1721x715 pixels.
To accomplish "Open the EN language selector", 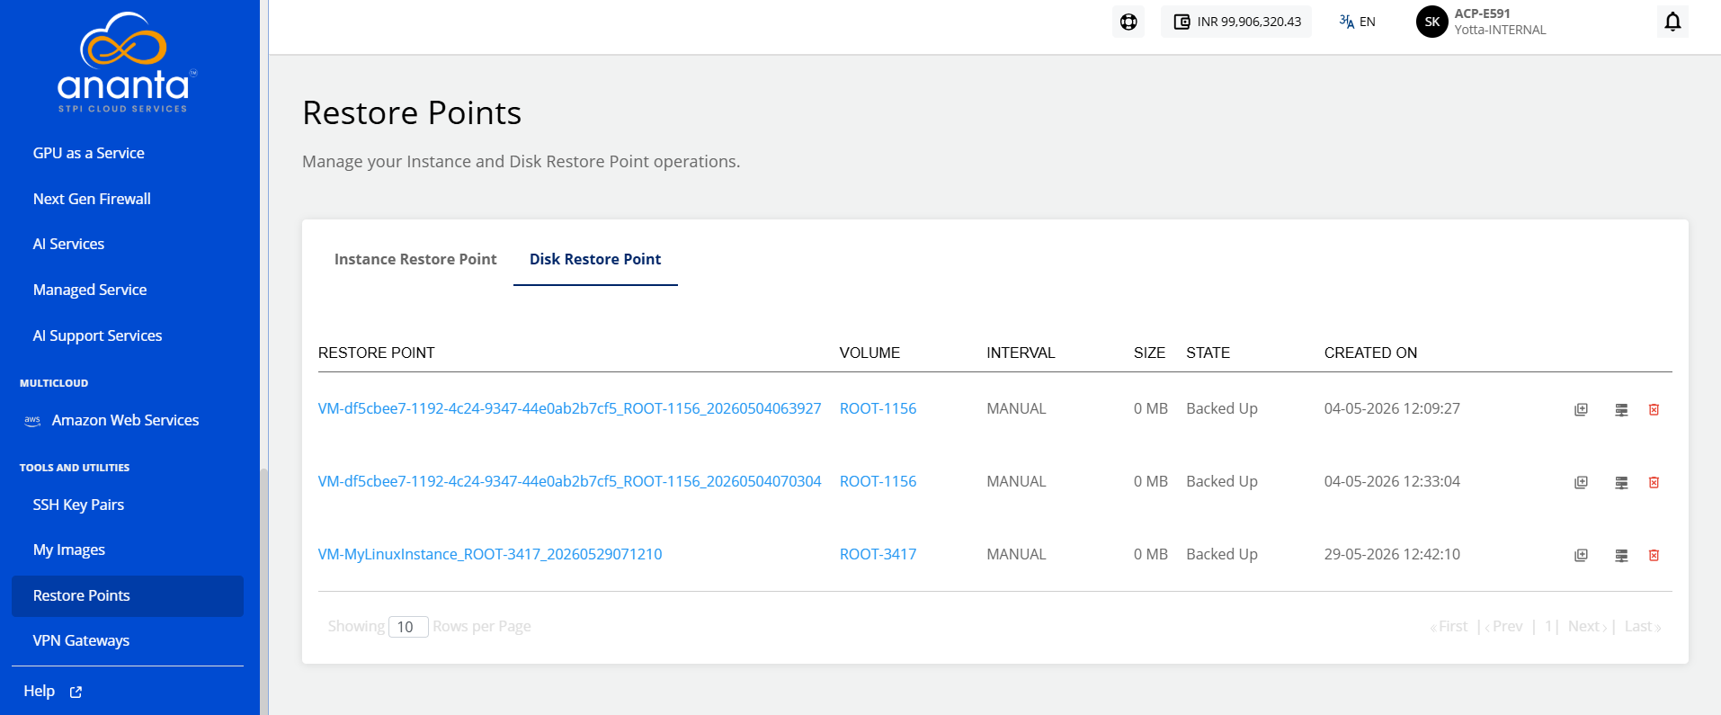I will [x=1358, y=22].
